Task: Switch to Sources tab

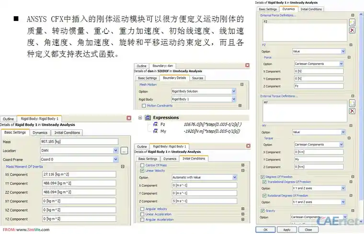Action: 197,78
